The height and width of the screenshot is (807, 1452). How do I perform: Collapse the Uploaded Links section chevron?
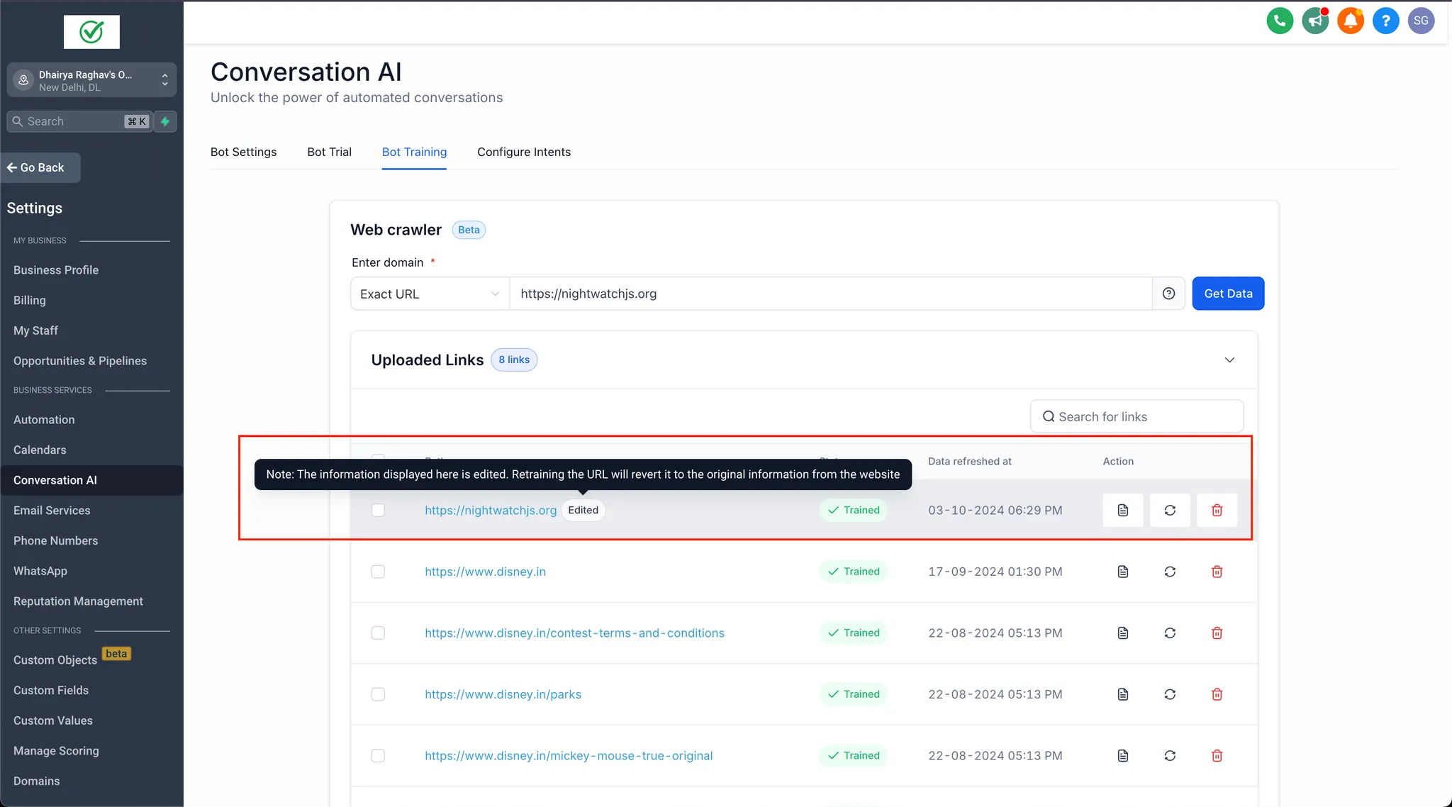click(1229, 360)
